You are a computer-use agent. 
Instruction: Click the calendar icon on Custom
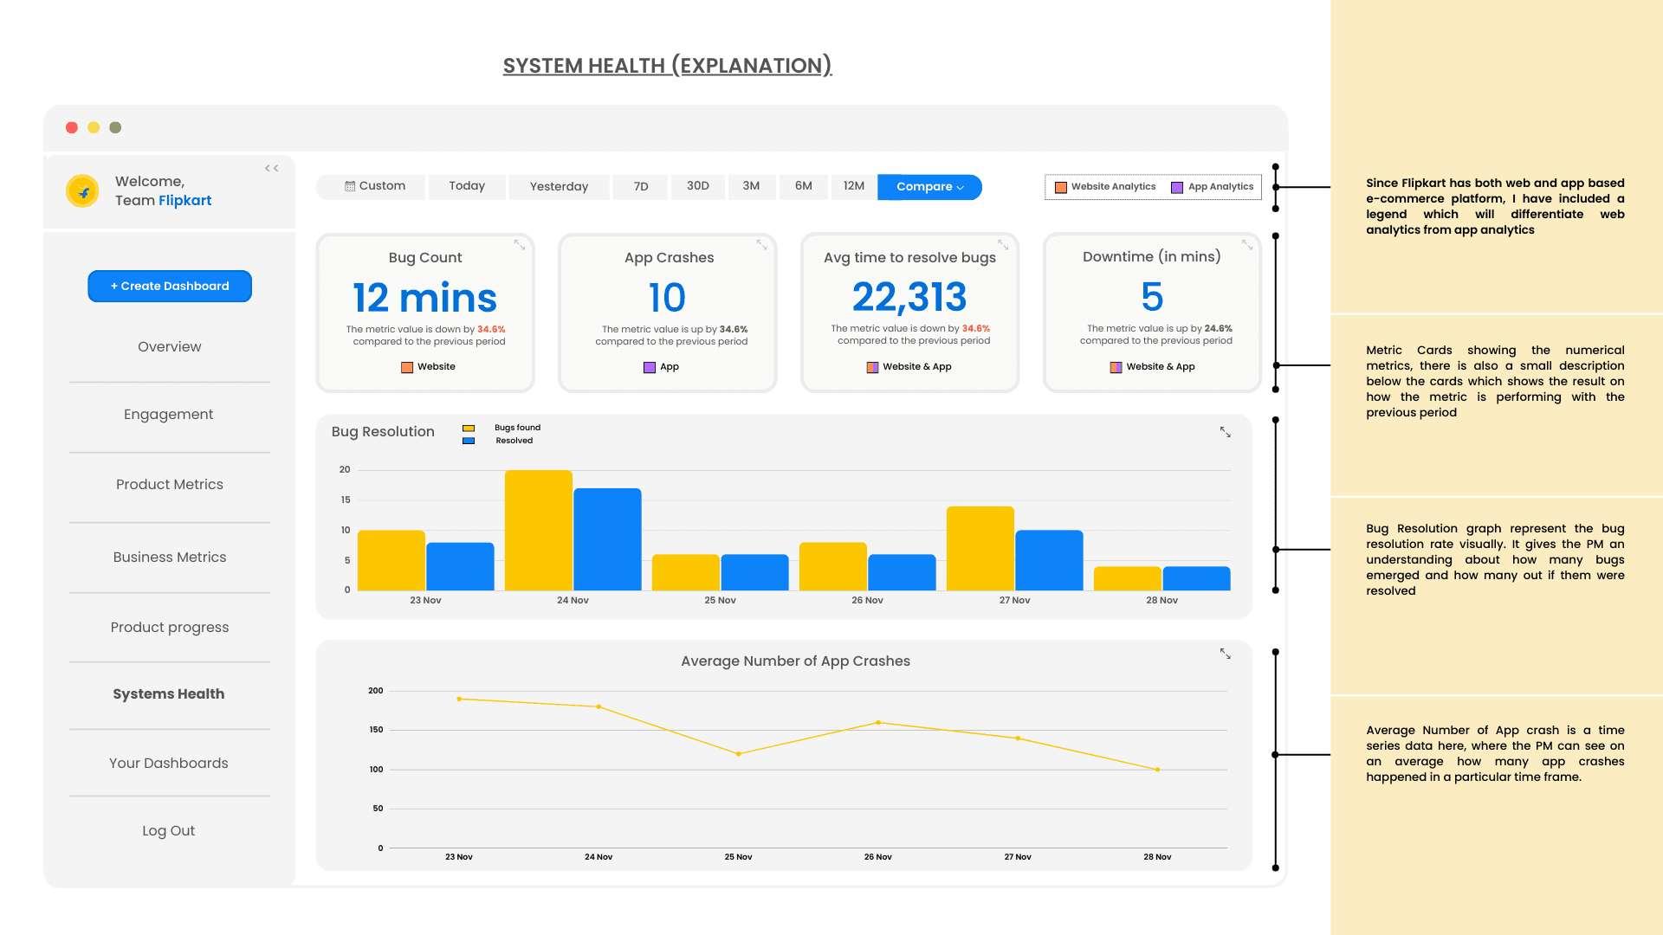350,186
